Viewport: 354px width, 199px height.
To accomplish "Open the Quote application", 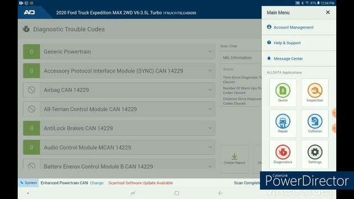I will (x=283, y=93).
